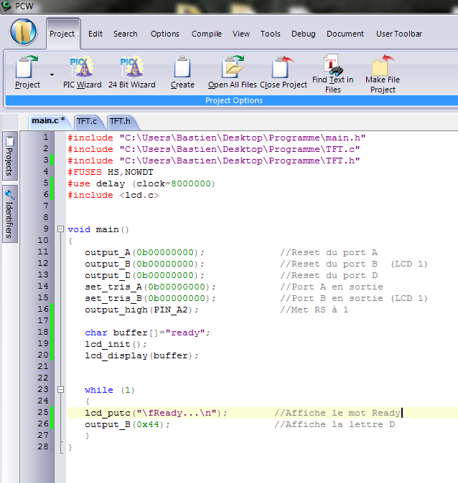
Task: Open the Project button dropdown arrow
Action: click(x=52, y=75)
